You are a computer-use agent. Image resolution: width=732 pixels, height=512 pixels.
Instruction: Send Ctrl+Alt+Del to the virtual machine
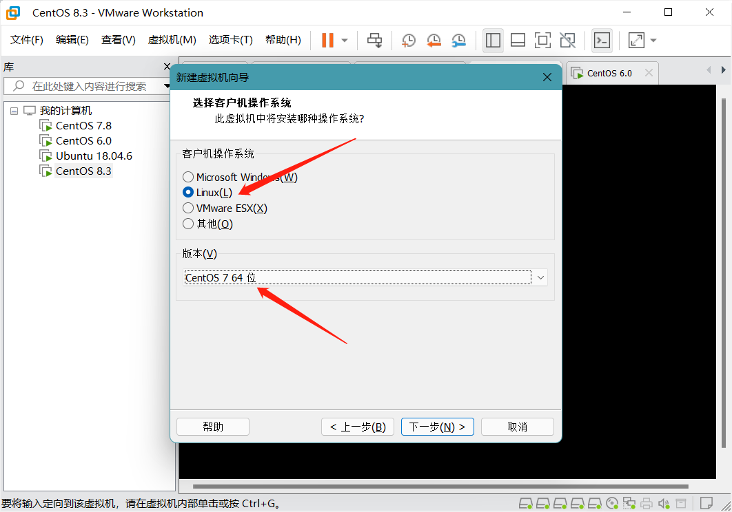click(x=374, y=40)
